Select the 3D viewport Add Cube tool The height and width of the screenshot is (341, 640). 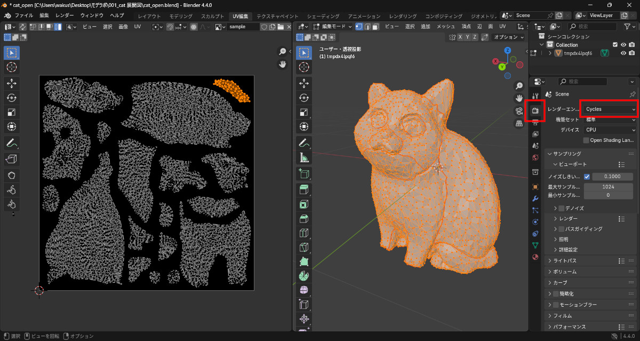coord(304,174)
